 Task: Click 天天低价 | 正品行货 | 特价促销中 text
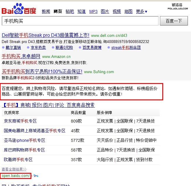point(127,140)
